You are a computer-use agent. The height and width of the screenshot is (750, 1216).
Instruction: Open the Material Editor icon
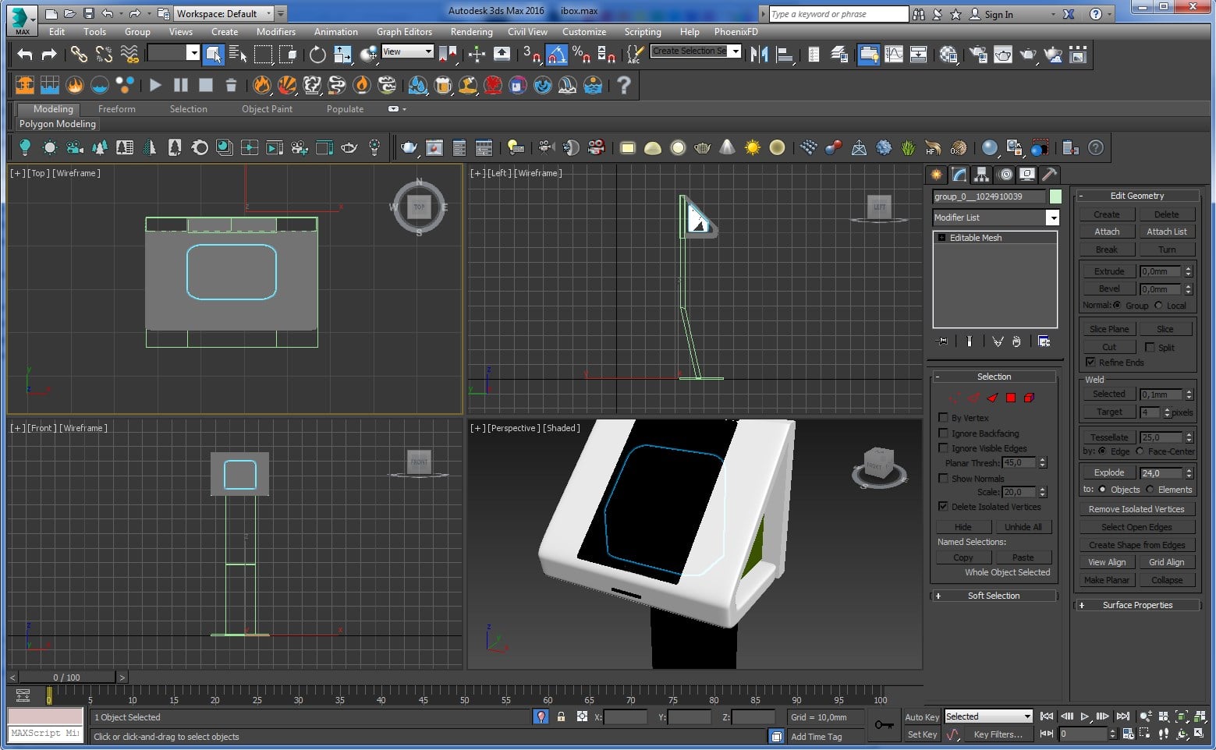coord(949,55)
